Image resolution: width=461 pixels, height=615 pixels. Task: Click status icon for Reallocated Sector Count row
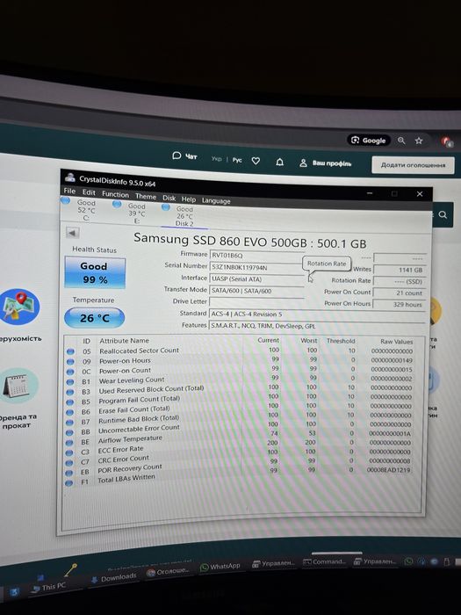pos(70,351)
